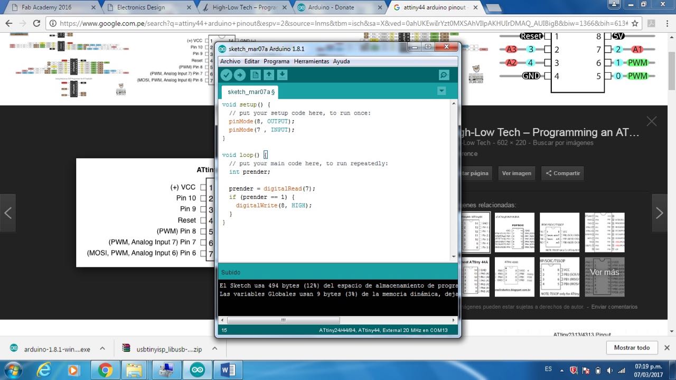676x380 pixels.
Task: Click the code line 'digitalWrite(8, HIGH);'
Action: (x=274, y=205)
